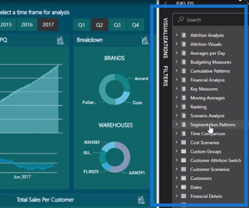Expand the Time Comparison arrow

click(177, 133)
